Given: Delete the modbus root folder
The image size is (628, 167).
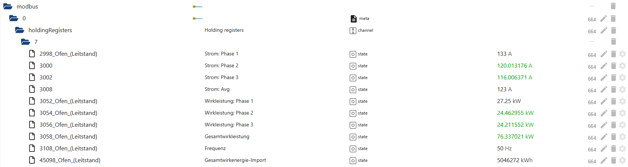Looking at the screenshot, I should tap(613, 6).
